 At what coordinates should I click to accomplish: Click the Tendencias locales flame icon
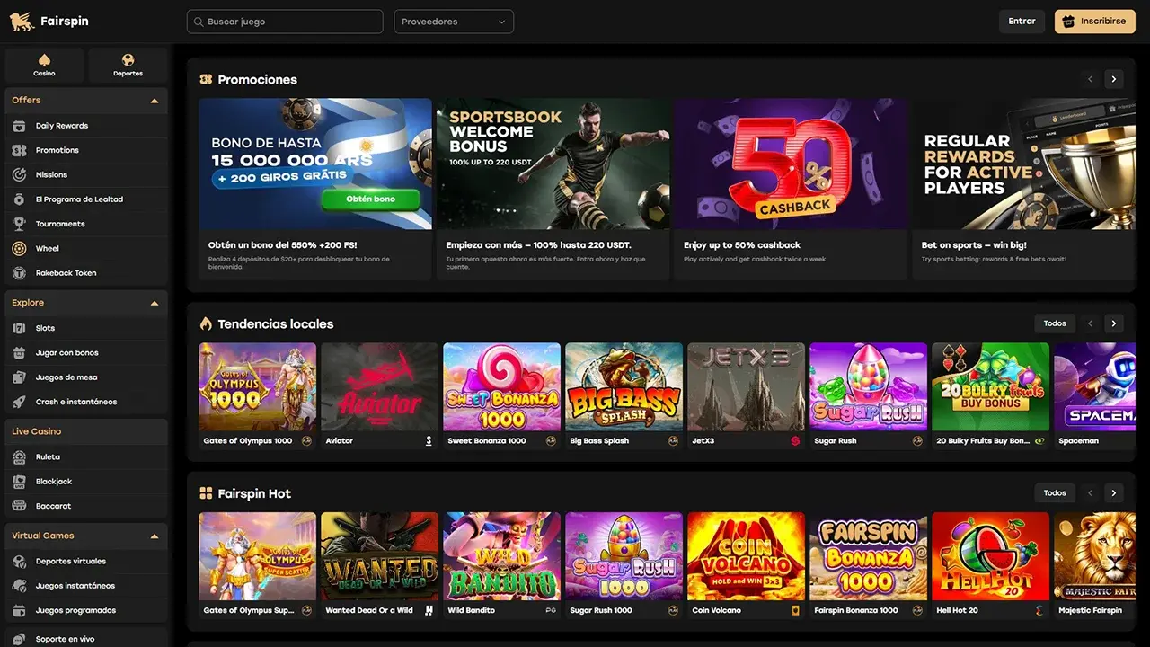click(206, 323)
